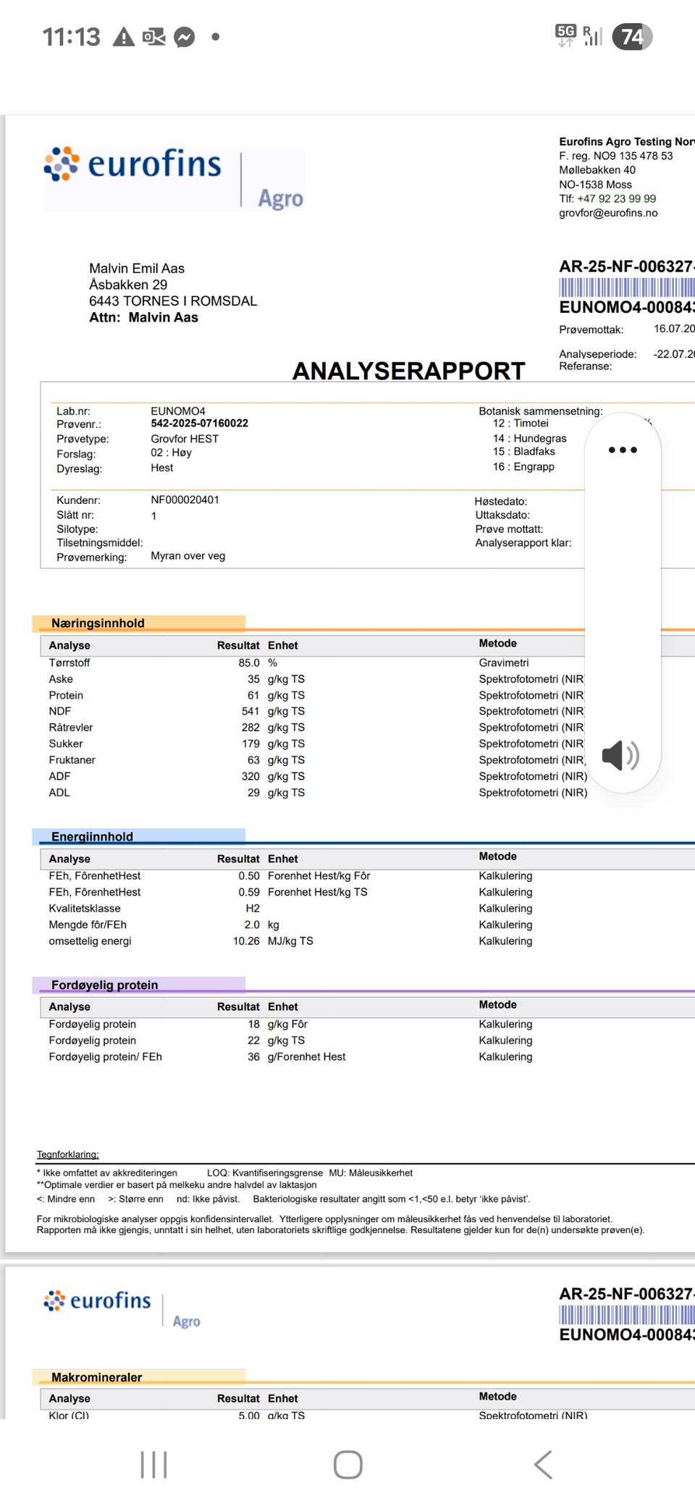Tap the speaker volume icon

coord(620,755)
